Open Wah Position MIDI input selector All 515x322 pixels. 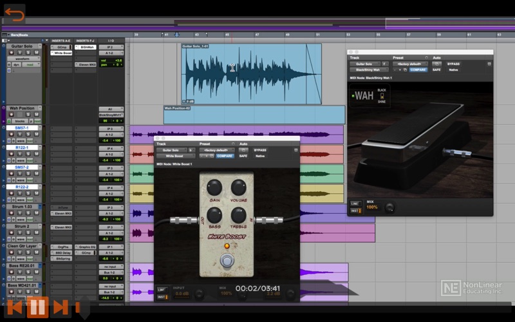click(111, 109)
